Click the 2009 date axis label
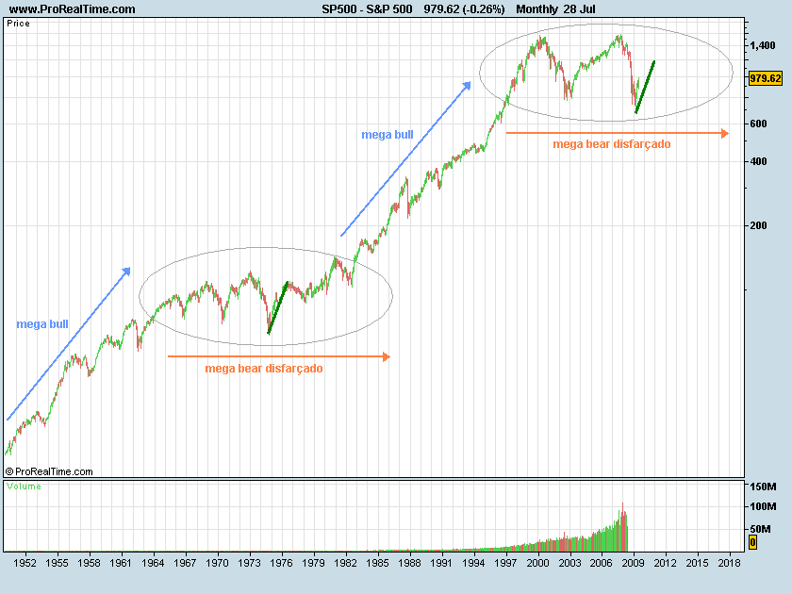Image resolution: width=792 pixels, height=594 pixels. click(633, 563)
